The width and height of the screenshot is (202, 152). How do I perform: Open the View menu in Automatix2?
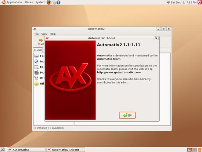coord(44,34)
